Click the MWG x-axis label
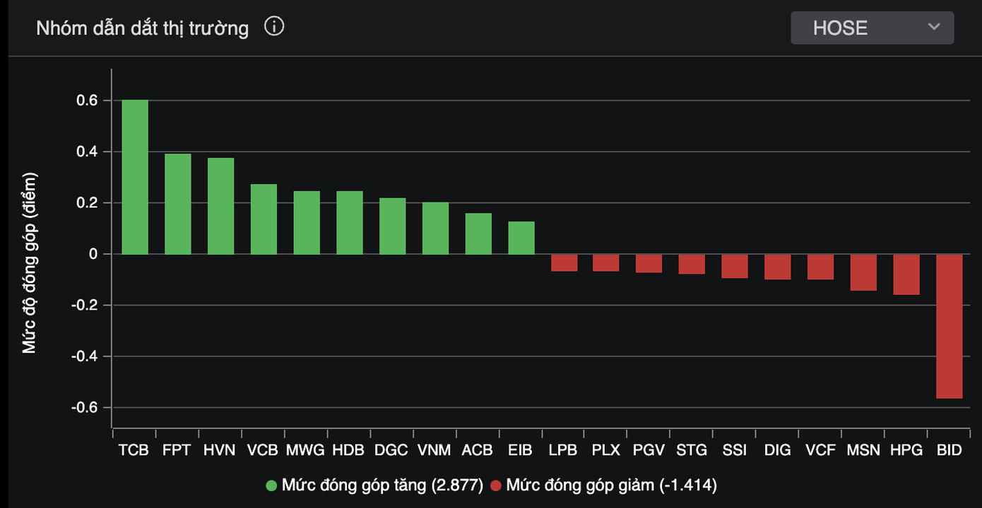982x508 pixels. click(305, 450)
